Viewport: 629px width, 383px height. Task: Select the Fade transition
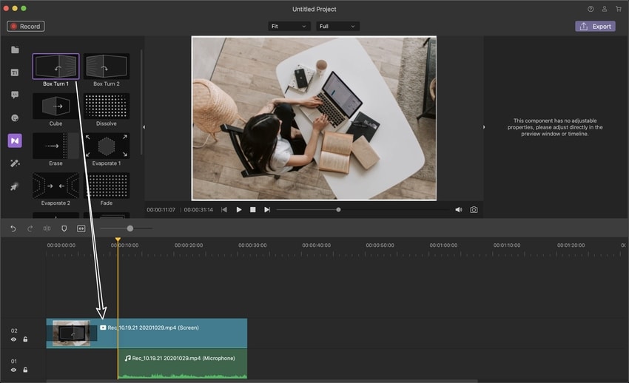point(107,186)
